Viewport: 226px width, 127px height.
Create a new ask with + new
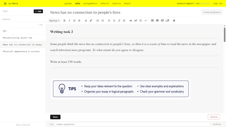38,11
